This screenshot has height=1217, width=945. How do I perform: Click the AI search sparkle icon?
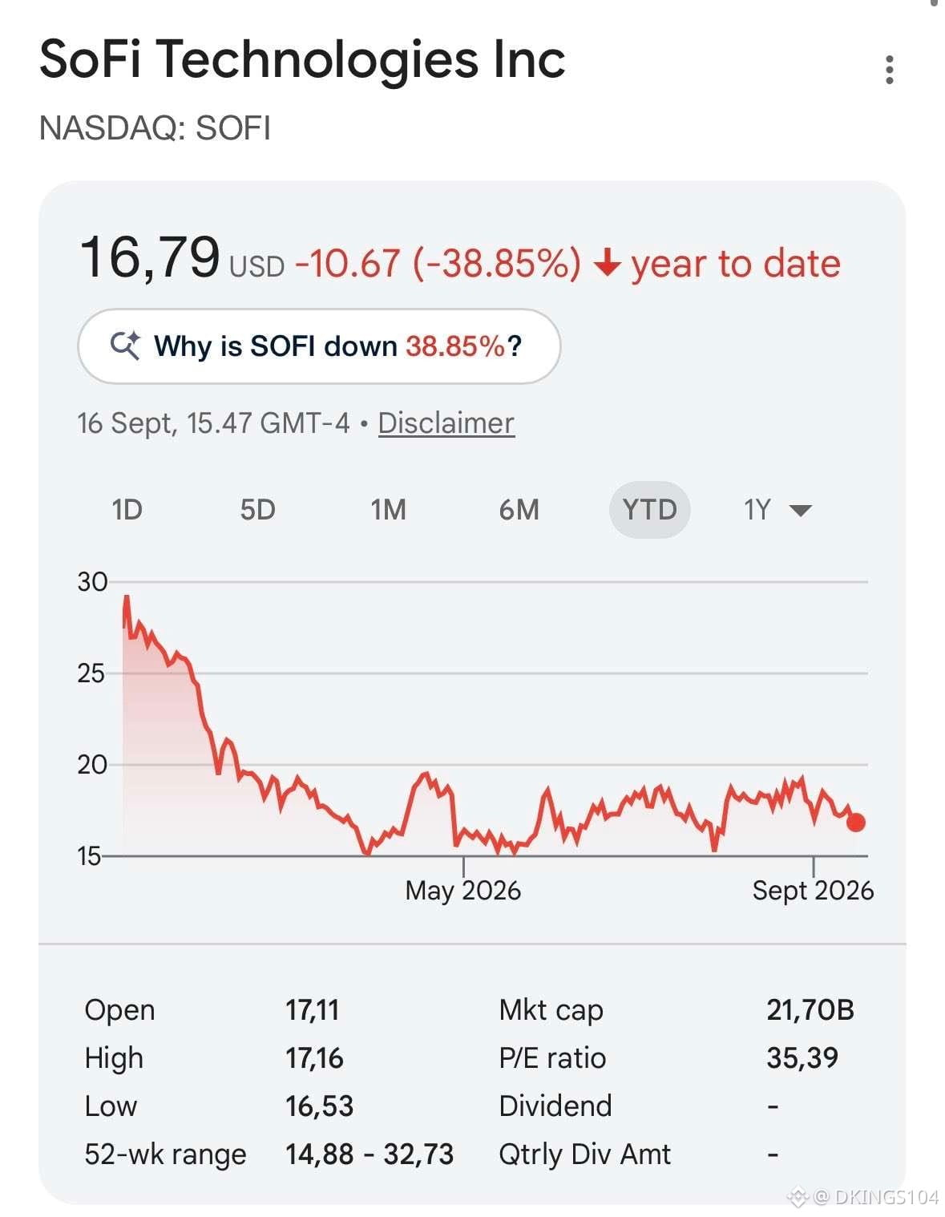coord(125,346)
